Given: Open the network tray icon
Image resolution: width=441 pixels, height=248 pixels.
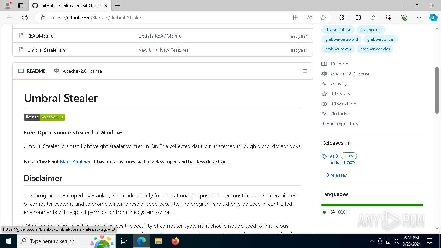Looking at the screenshot, I should pos(388,241).
